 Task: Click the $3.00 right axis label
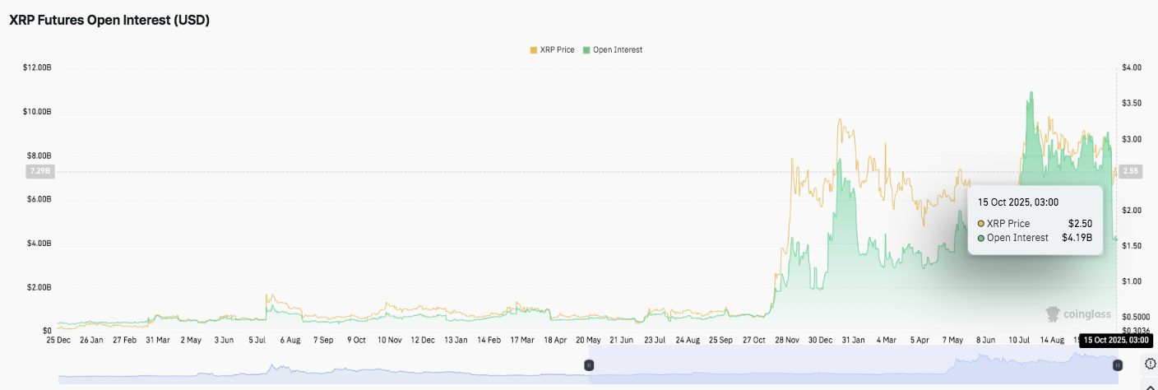tap(1131, 139)
